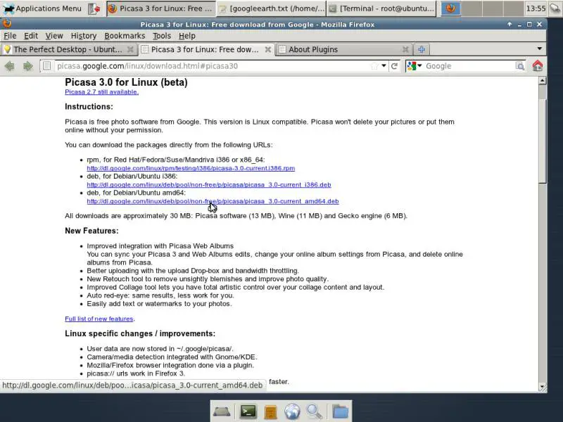563x422 pixels.
Task: Go back with the Firefox back arrow
Action: (10, 66)
